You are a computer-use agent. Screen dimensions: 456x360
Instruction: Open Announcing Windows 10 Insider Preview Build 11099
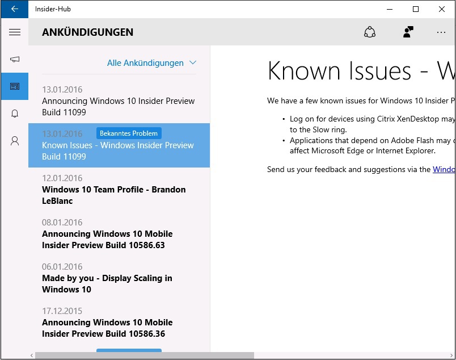[119, 101]
